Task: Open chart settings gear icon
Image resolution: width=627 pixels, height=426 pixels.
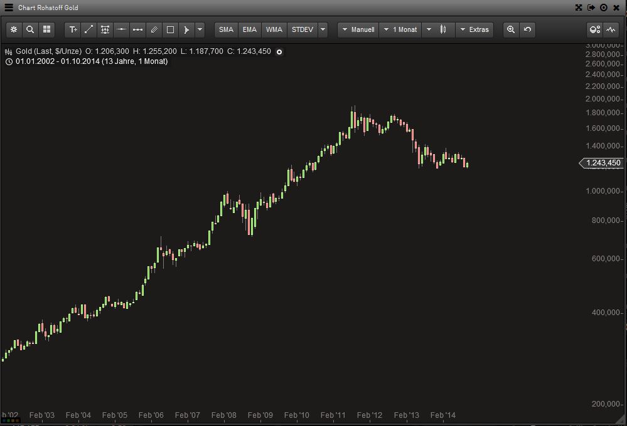Action: click(x=14, y=29)
